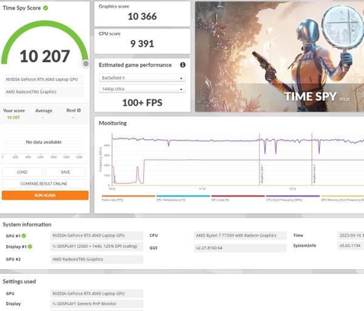
Task: Click the Graphics test 1 marker in chart
Action: coord(261,174)
